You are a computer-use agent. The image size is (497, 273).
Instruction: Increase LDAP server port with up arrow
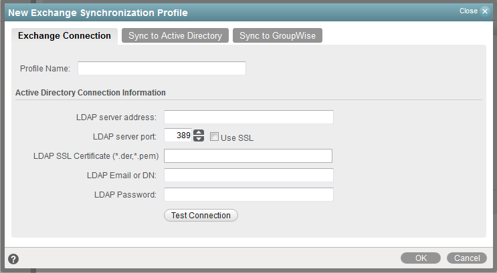tap(198, 132)
